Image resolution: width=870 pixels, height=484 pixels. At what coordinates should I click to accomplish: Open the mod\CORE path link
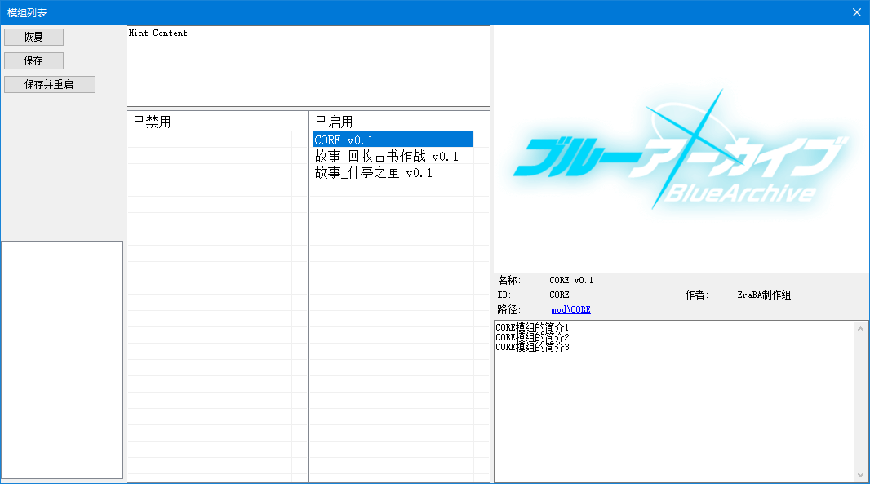pos(570,310)
